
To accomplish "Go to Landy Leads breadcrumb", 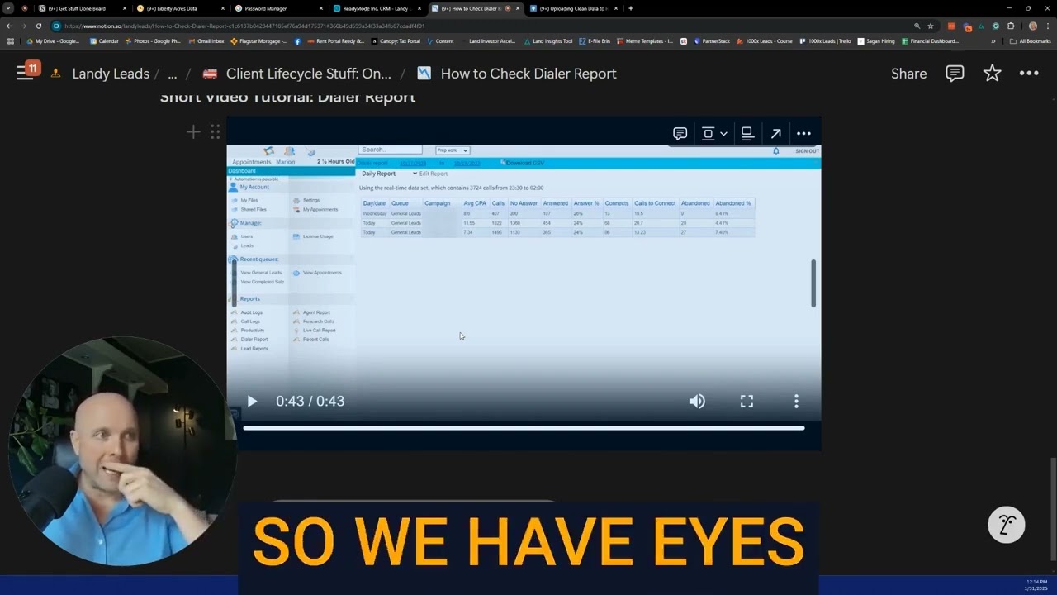I will (x=111, y=74).
